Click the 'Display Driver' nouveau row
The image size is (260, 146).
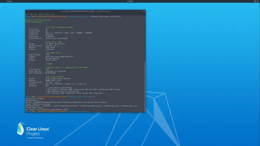tap(44, 46)
